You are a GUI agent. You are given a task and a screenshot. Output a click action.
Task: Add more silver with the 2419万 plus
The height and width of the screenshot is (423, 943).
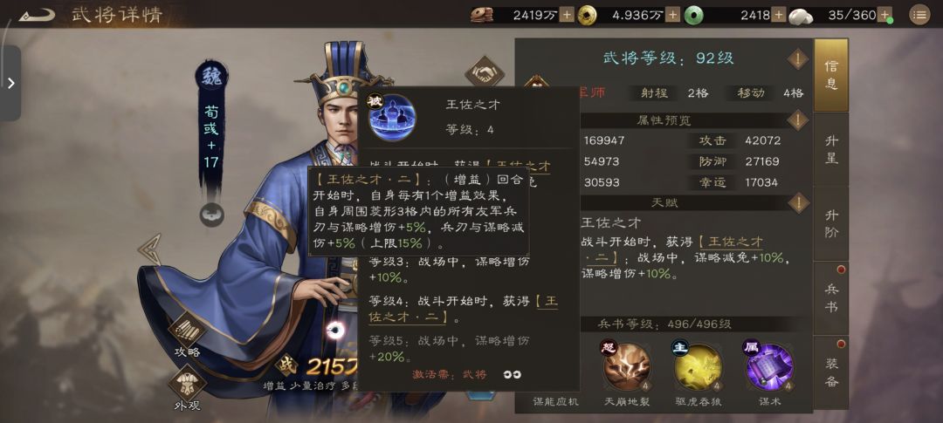coord(567,15)
